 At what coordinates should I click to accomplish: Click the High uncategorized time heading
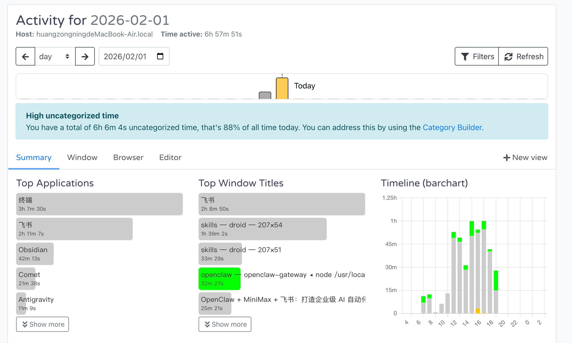click(72, 116)
